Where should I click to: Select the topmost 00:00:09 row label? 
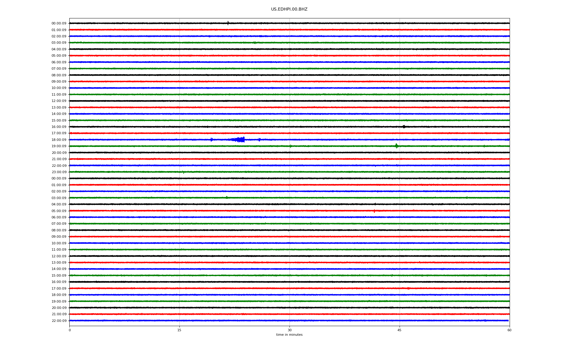59,24
